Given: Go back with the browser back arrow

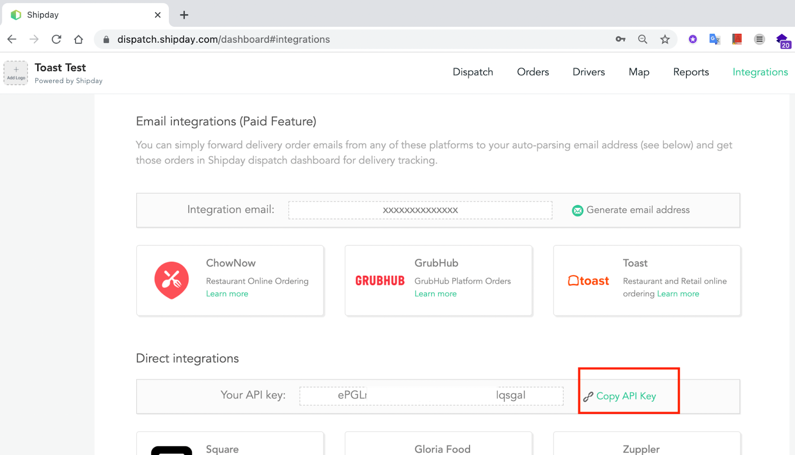Looking at the screenshot, I should pyautogui.click(x=12, y=39).
